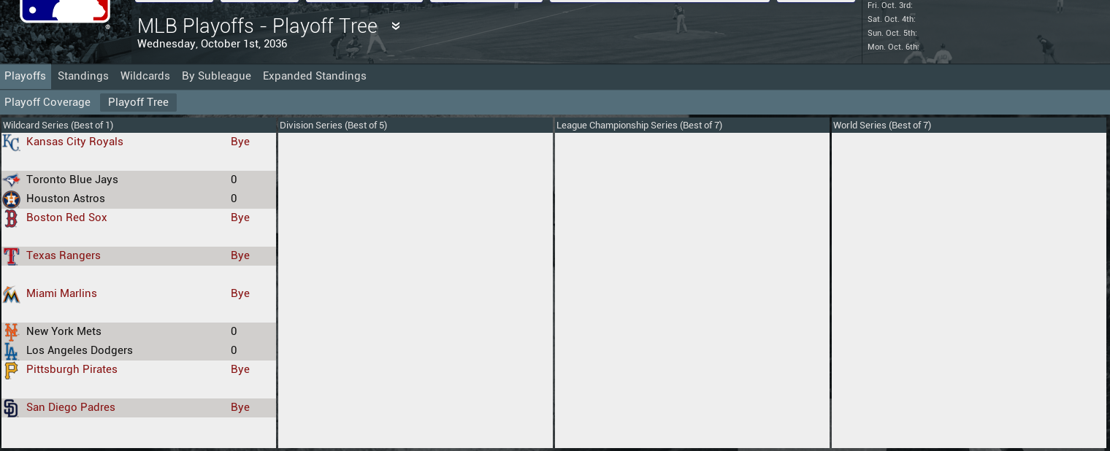Click the Houston Astros logo icon

pyautogui.click(x=11, y=198)
